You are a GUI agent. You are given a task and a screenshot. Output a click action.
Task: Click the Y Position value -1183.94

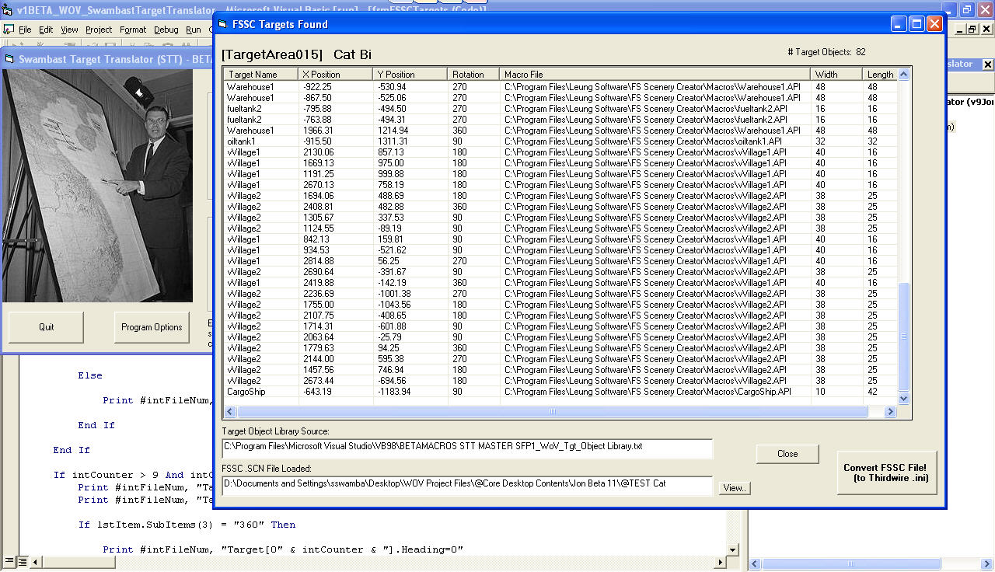coord(393,392)
